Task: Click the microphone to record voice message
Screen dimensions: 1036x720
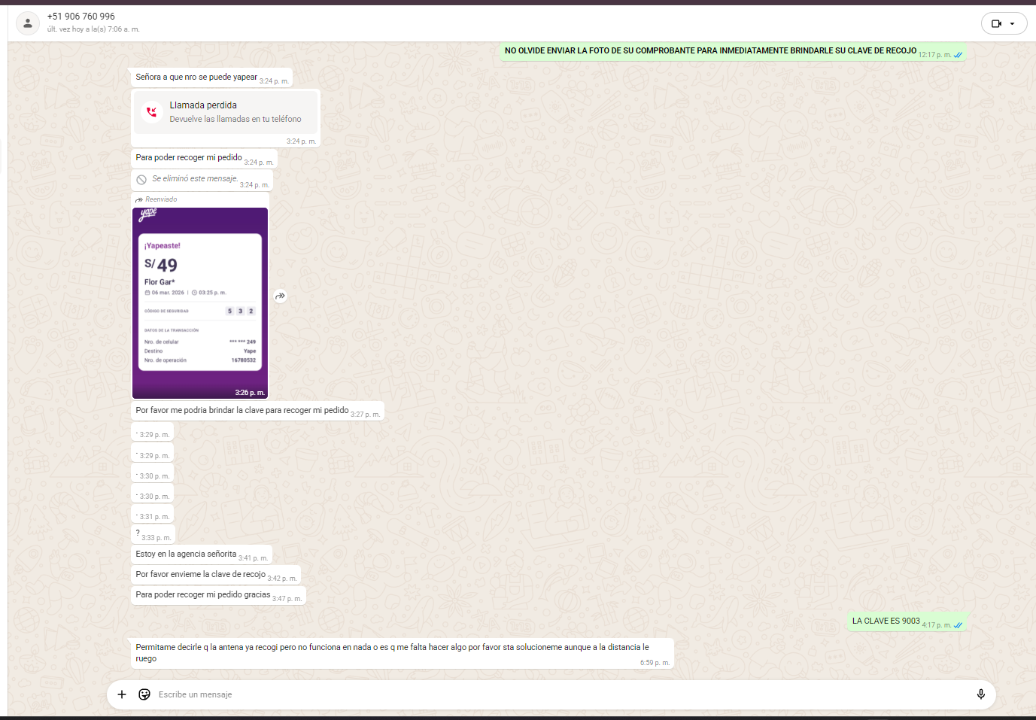Action: [x=980, y=694]
